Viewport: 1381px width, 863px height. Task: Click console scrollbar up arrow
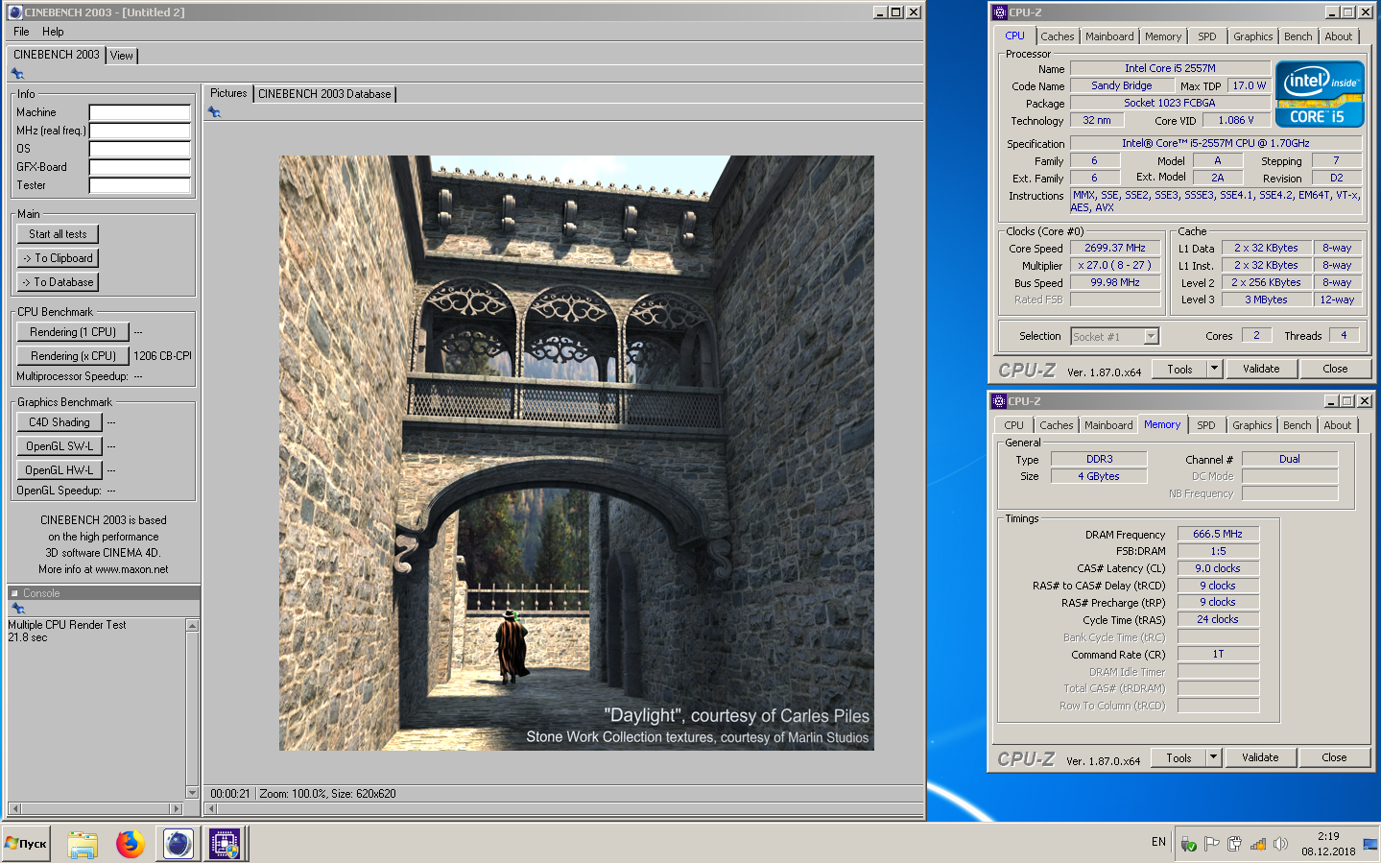click(x=192, y=626)
